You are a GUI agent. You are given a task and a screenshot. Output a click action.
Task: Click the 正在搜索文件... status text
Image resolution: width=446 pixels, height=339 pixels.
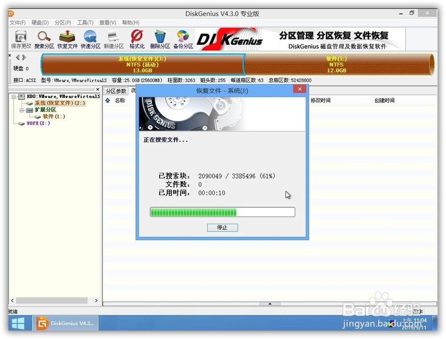point(165,140)
